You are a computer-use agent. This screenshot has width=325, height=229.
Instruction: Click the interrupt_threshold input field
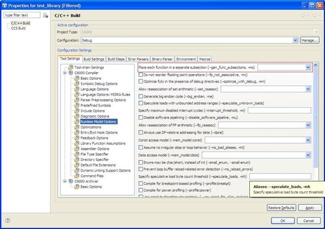279,111
